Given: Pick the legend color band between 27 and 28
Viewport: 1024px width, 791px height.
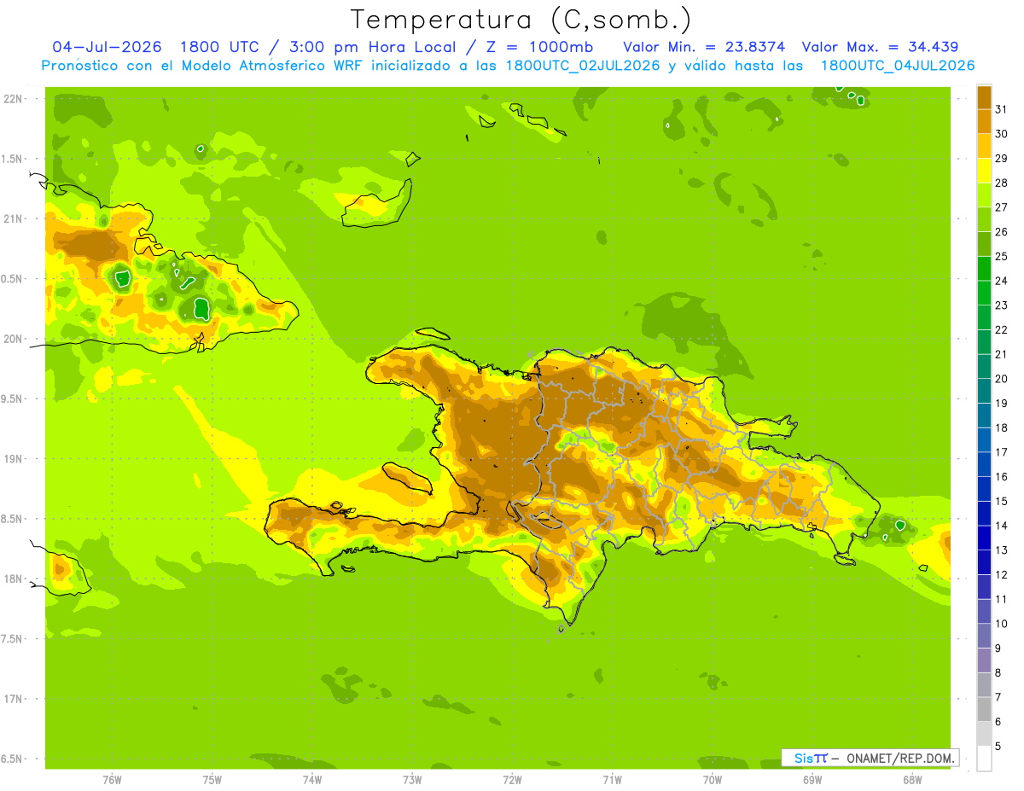Looking at the screenshot, I should tap(984, 195).
